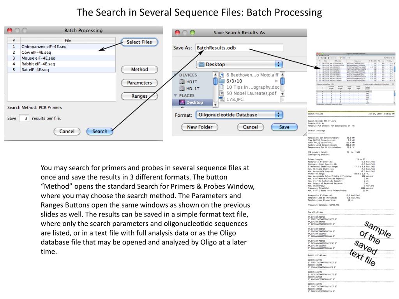Click the 6/3/10 folder icon

[x=222, y=81]
